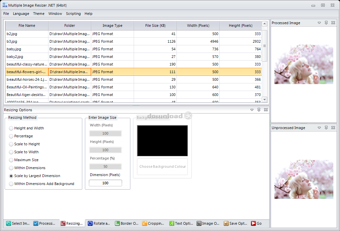Click the Image Options tab icon
Screen dimensions: 340x231
point(199,223)
